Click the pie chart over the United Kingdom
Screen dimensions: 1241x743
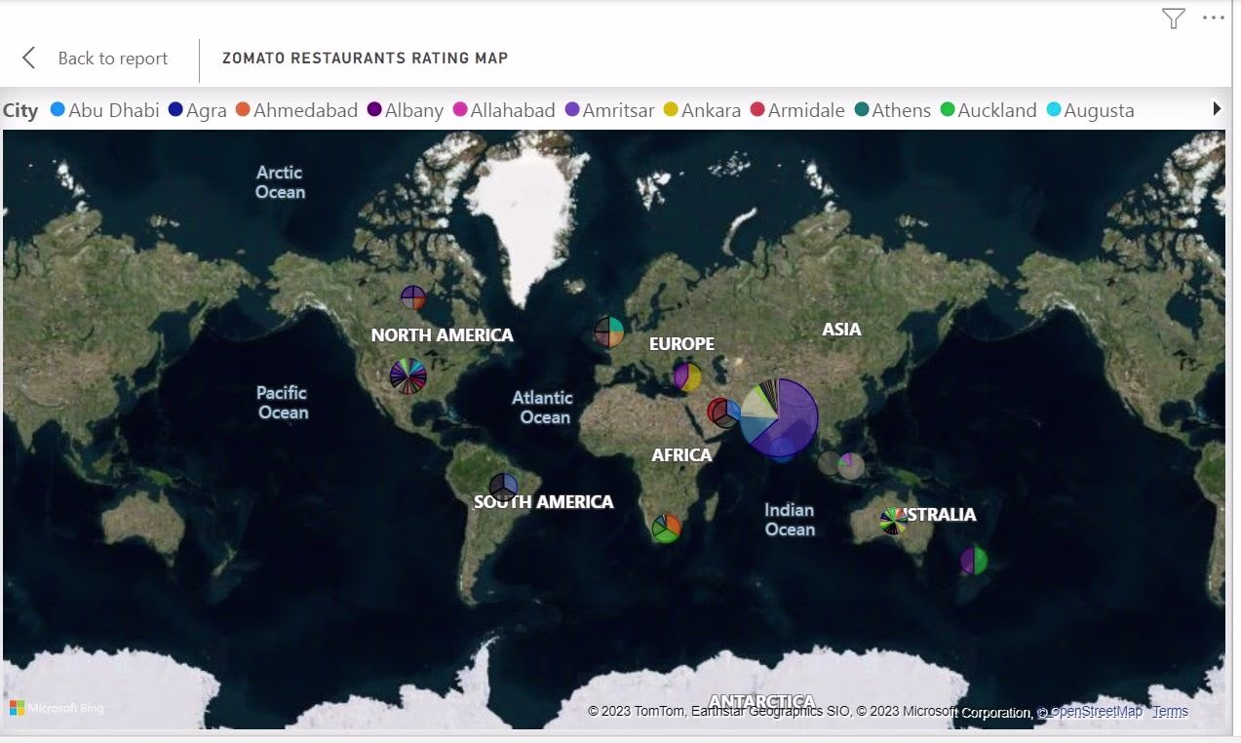(609, 332)
